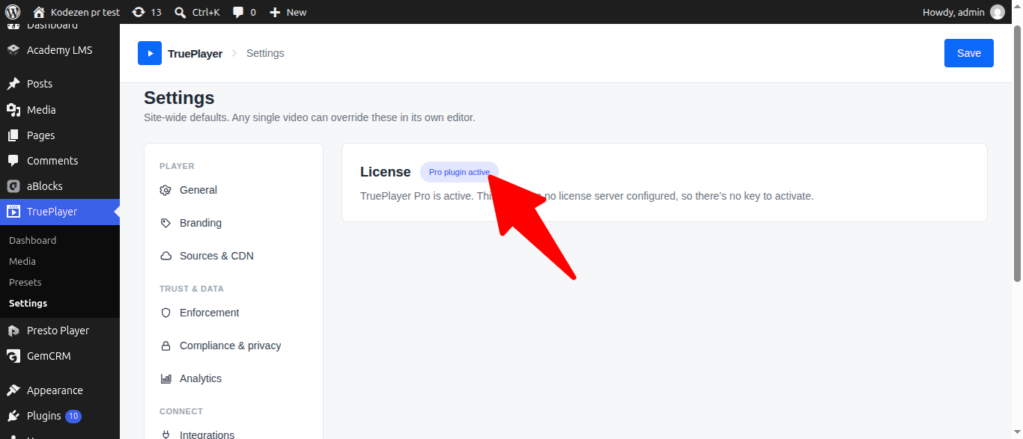Click the page vertical scrollbar
This screenshot has width=1023, height=439.
pyautogui.click(x=1017, y=153)
